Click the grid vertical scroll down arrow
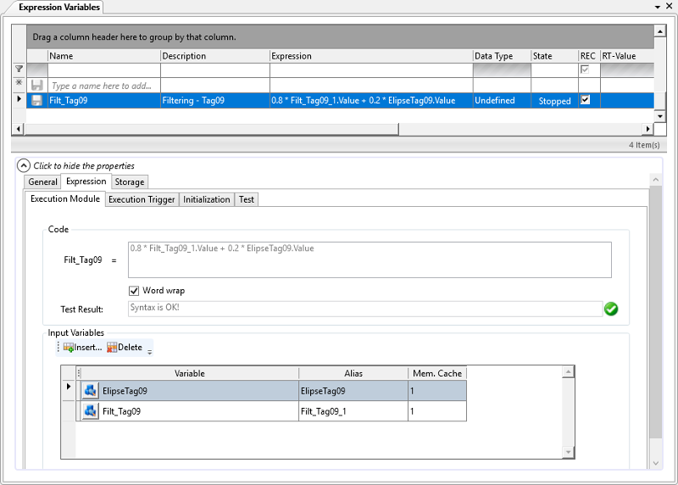678x485 pixels. (660, 116)
